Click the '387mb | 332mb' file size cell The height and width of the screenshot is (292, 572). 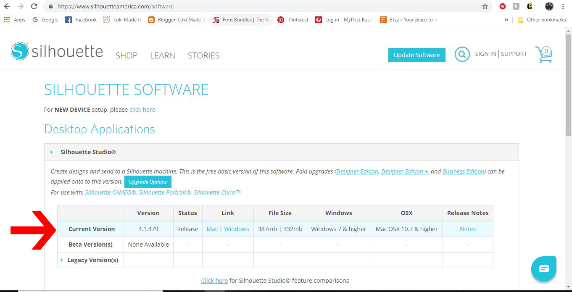click(280, 229)
